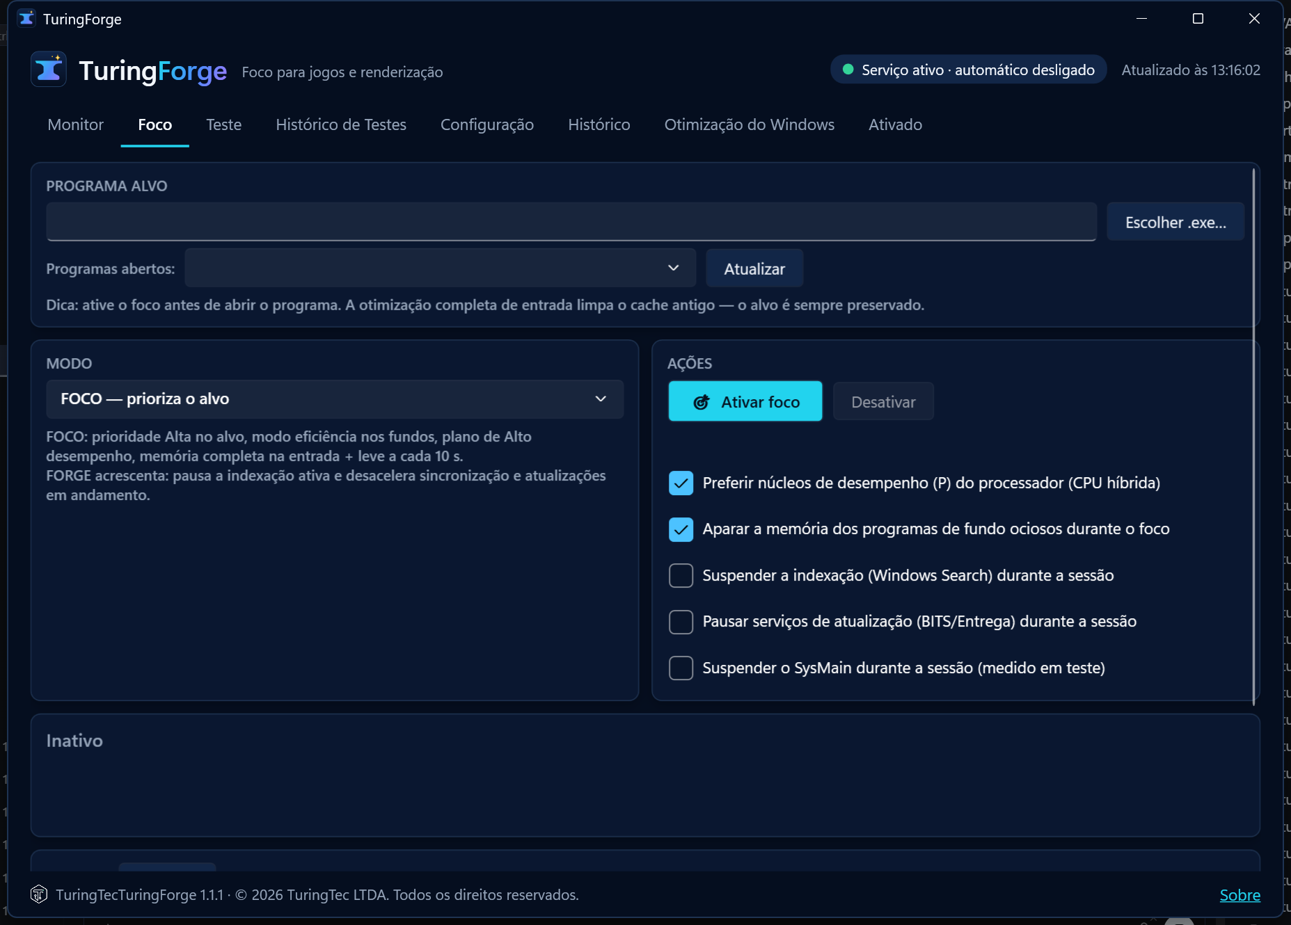Open the Histórico de Testes tab

click(x=341, y=124)
